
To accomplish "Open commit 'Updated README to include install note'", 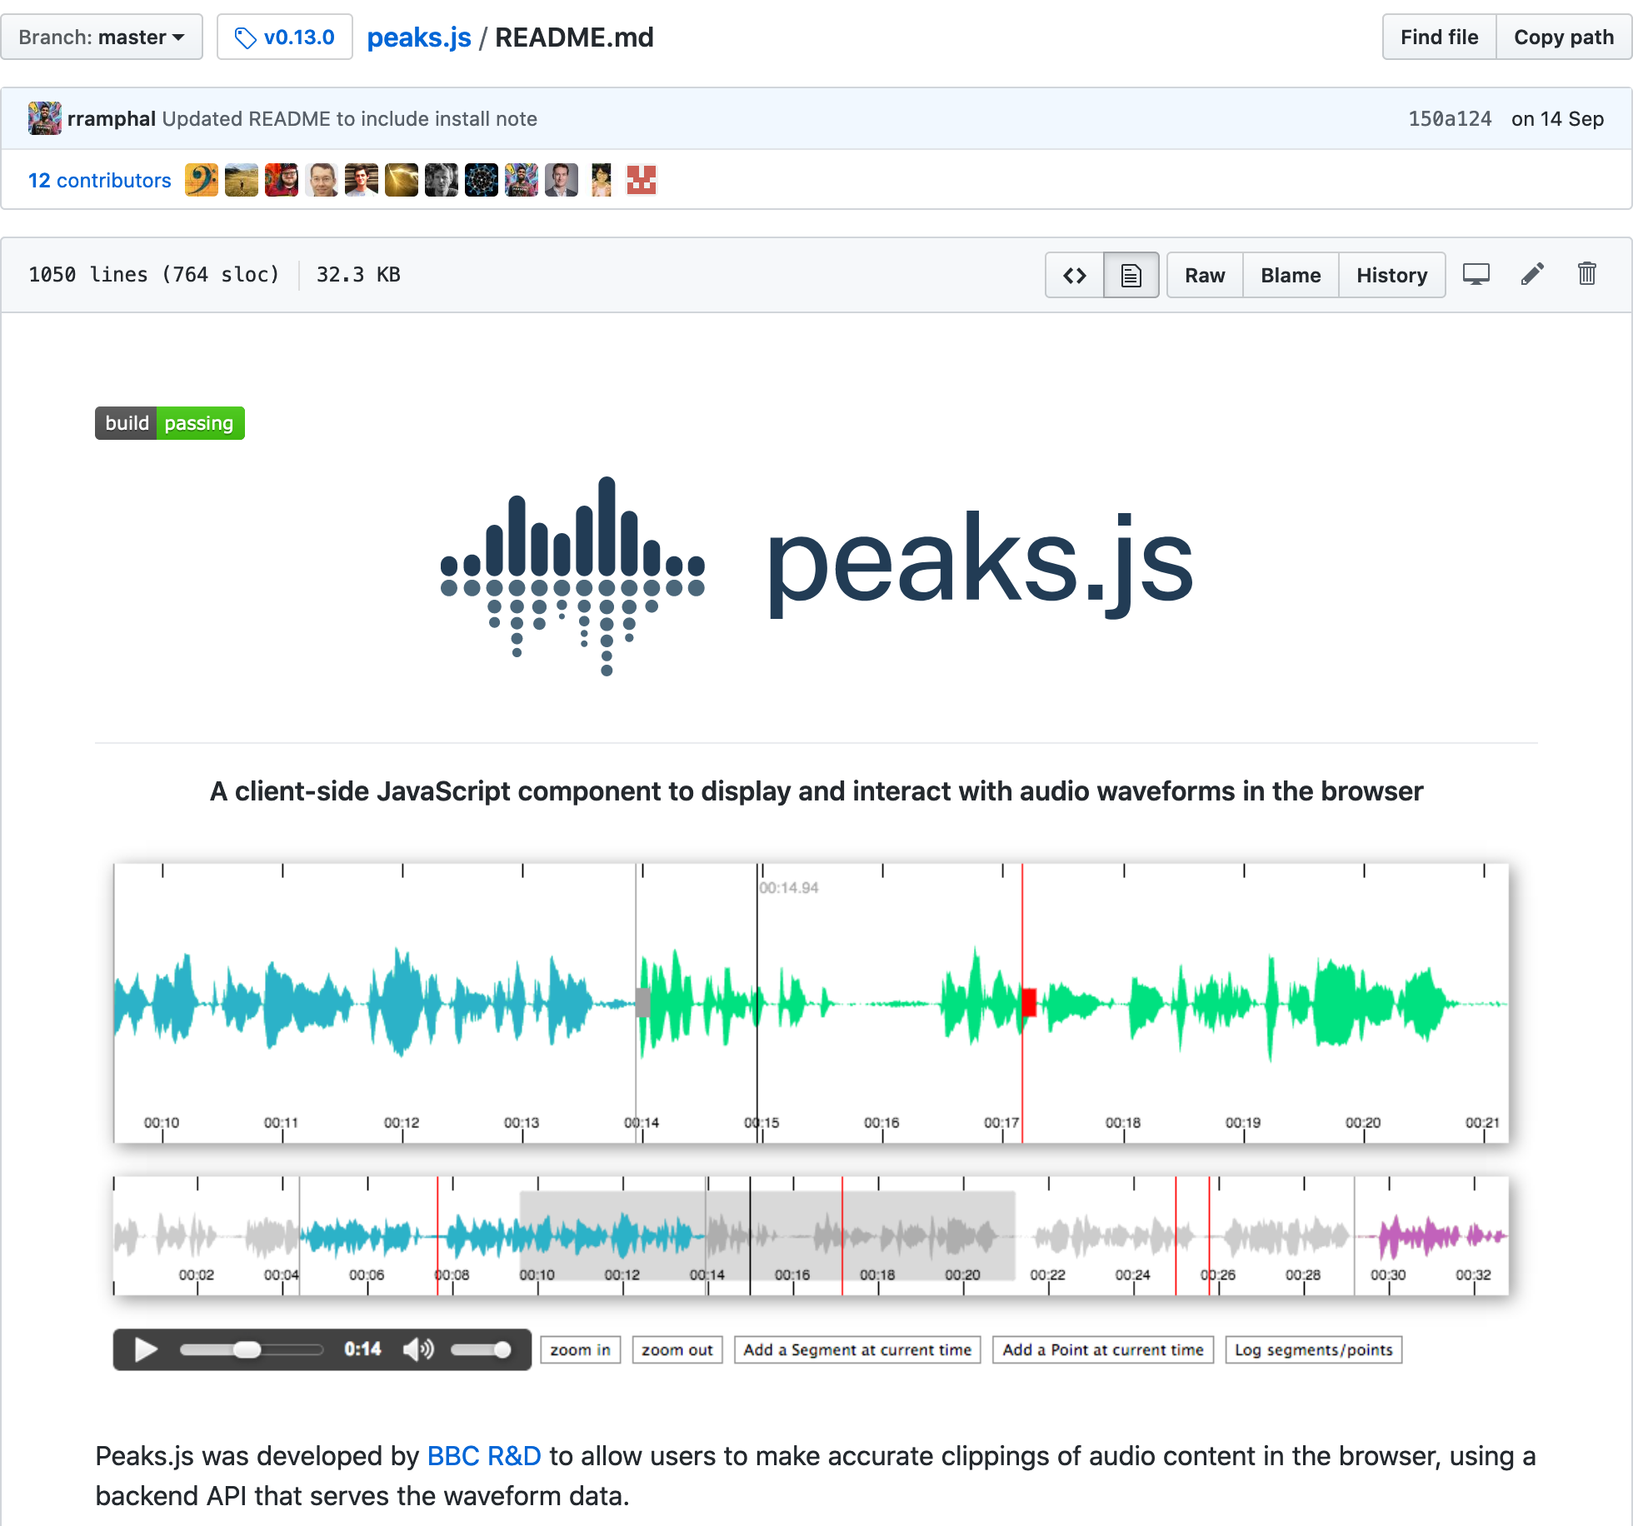I will coord(350,119).
